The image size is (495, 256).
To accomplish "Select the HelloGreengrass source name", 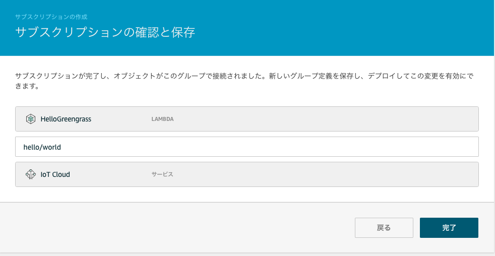I will (66, 119).
